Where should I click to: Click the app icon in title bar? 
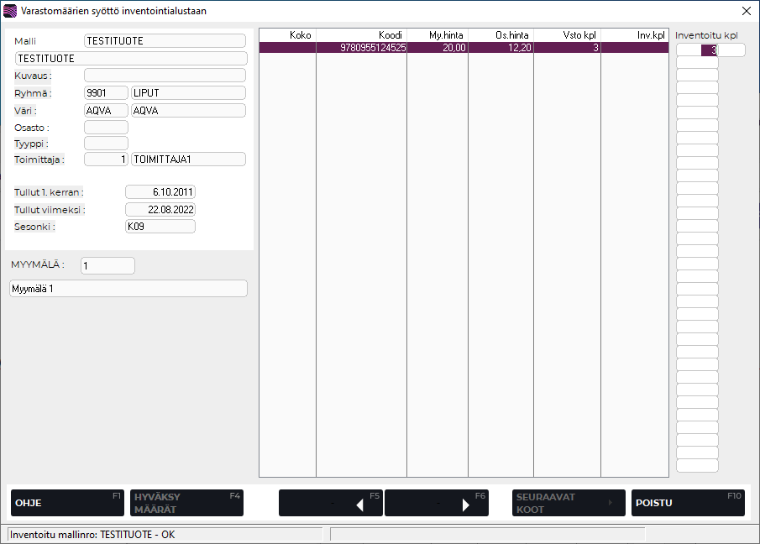(10, 11)
